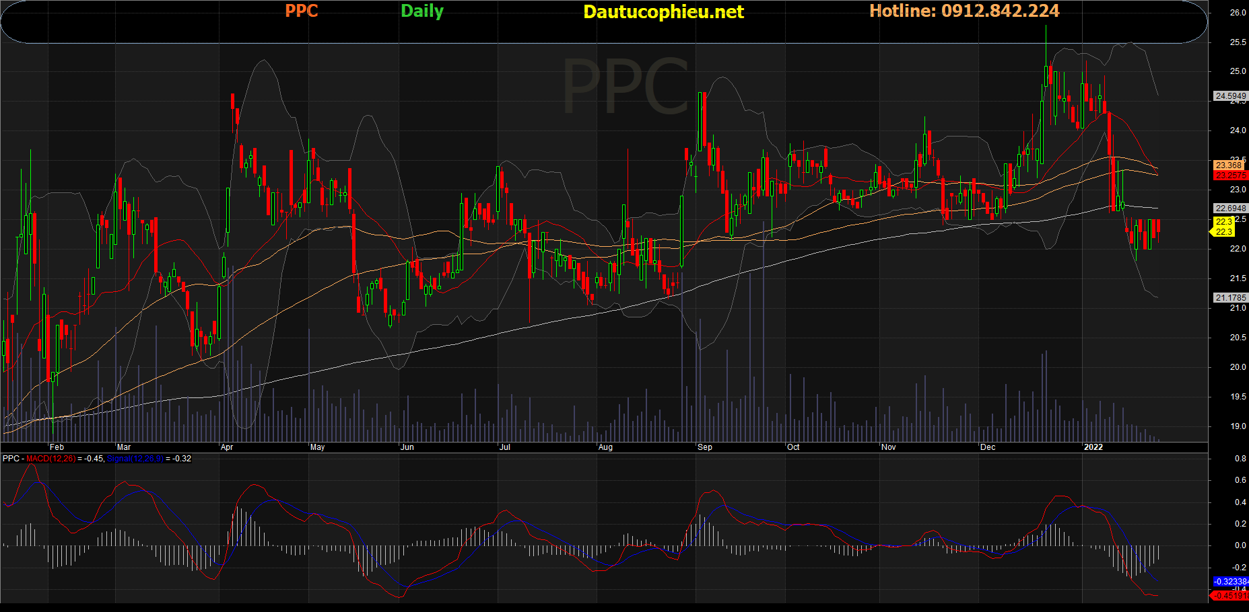
Task: Click the Hotline 0912.842.224 text
Action: tap(964, 11)
